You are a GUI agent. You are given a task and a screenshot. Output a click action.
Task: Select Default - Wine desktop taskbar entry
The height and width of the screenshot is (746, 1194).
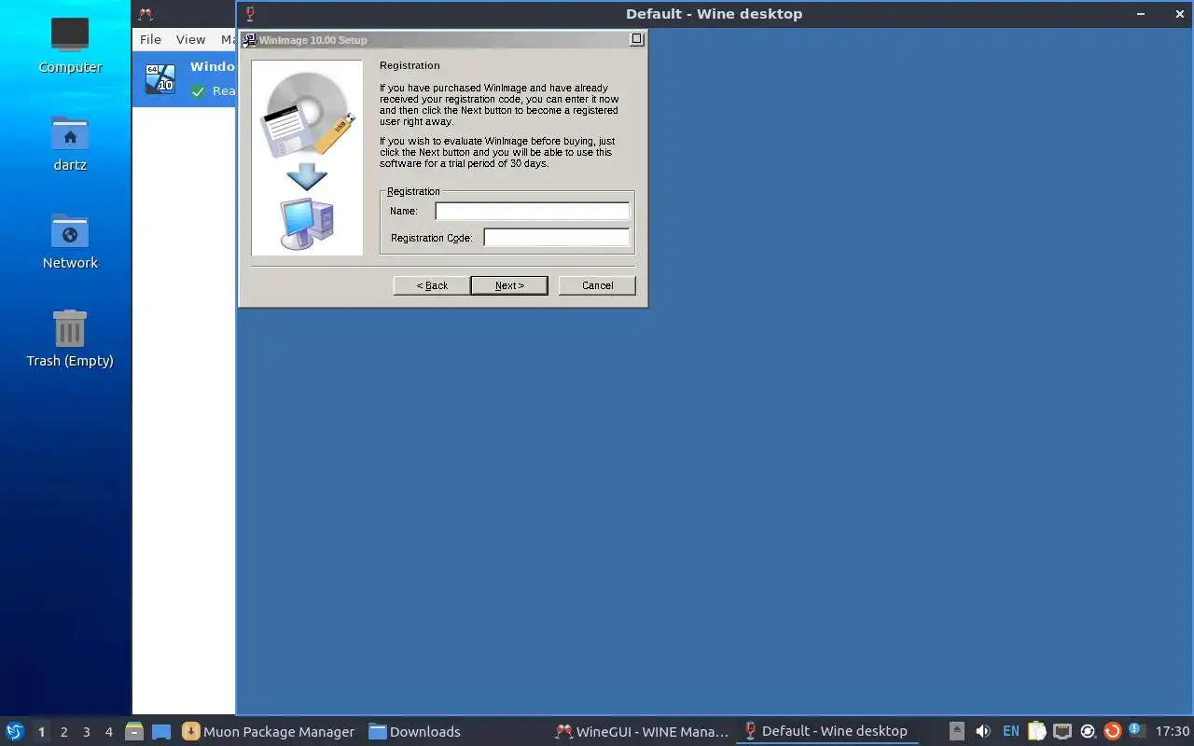click(826, 731)
